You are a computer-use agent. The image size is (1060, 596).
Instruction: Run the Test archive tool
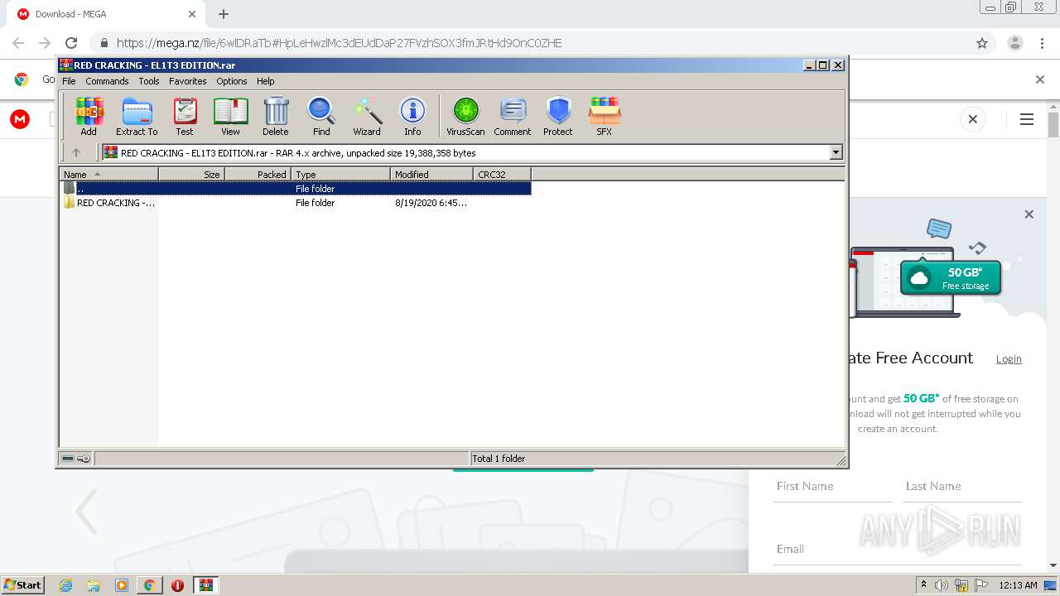pyautogui.click(x=184, y=117)
